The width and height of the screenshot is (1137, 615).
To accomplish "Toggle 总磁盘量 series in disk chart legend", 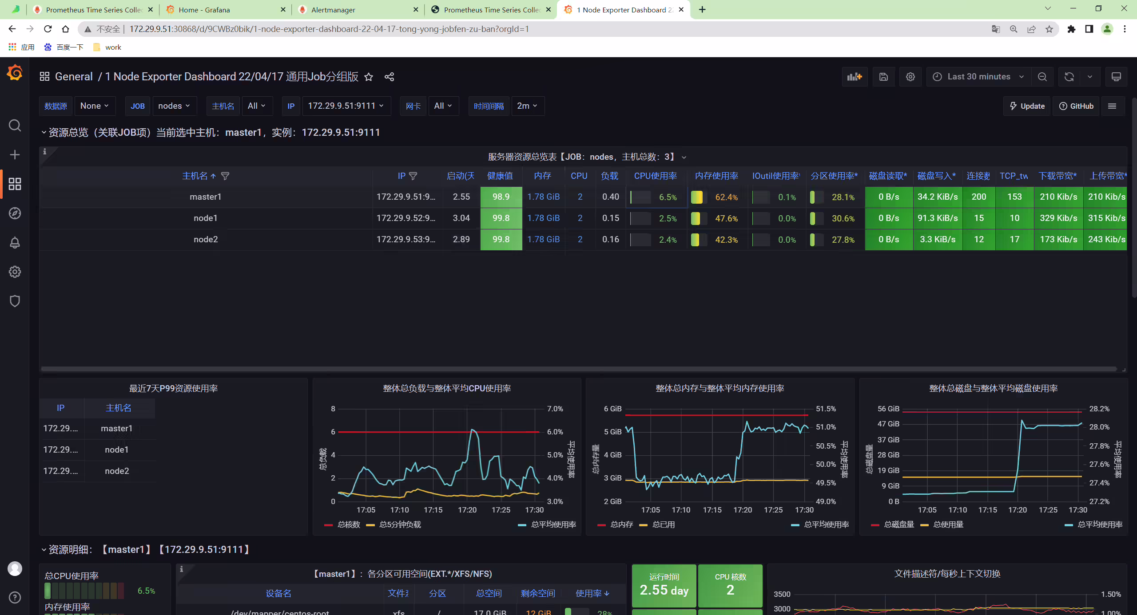I will (893, 524).
